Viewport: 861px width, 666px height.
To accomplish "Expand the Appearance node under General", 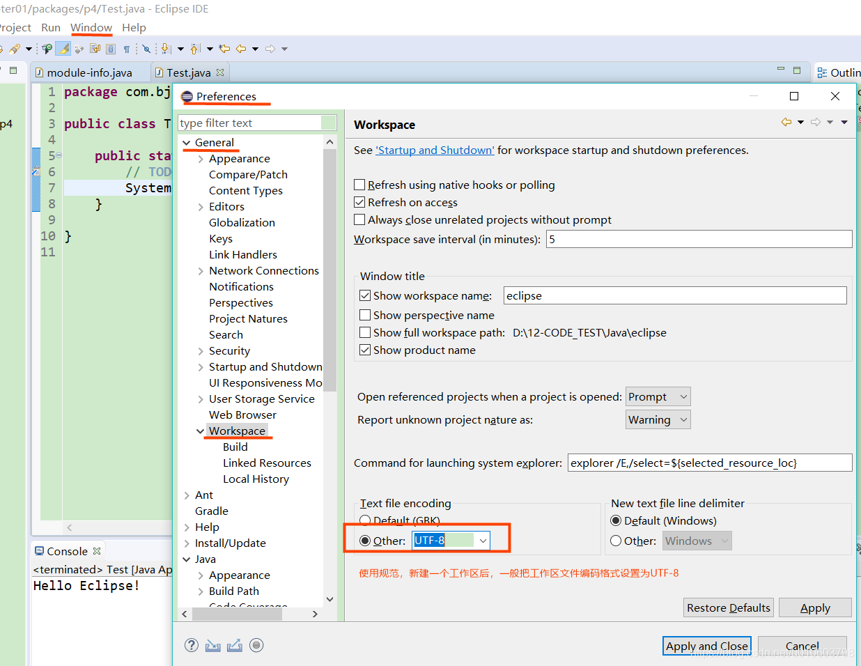I will click(201, 159).
